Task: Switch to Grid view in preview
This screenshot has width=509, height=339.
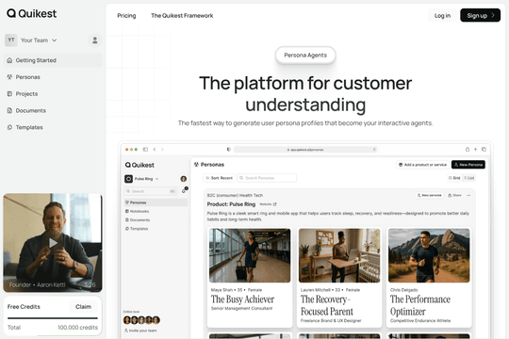Action: [x=454, y=178]
